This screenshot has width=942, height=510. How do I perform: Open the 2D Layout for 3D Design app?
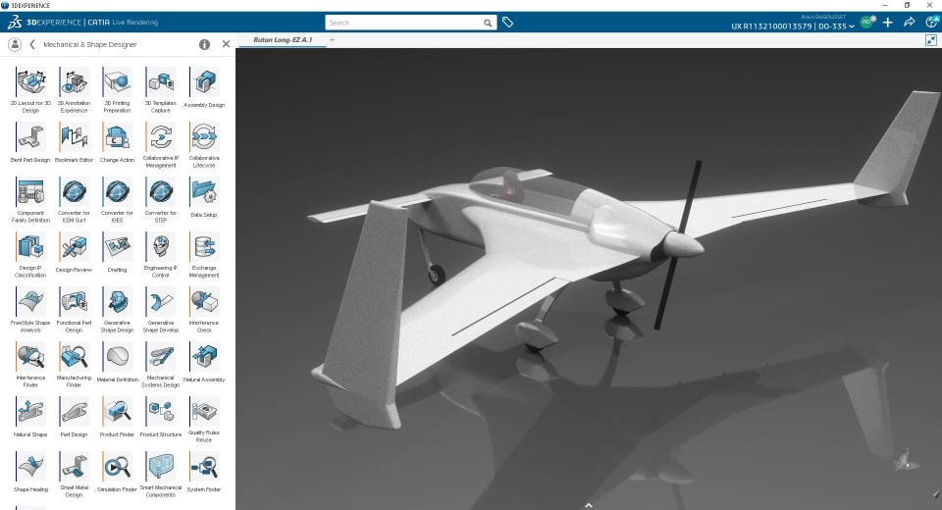[30, 82]
